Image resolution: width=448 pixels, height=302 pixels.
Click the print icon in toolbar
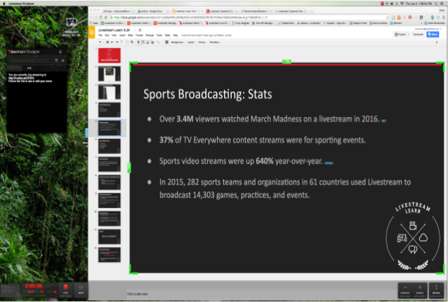point(107,42)
